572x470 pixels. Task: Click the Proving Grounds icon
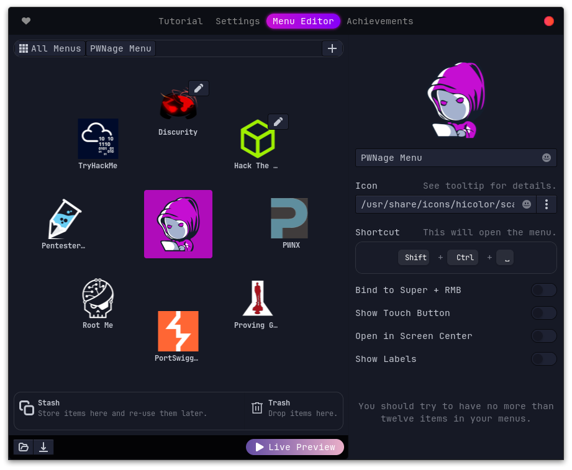pyautogui.click(x=257, y=298)
